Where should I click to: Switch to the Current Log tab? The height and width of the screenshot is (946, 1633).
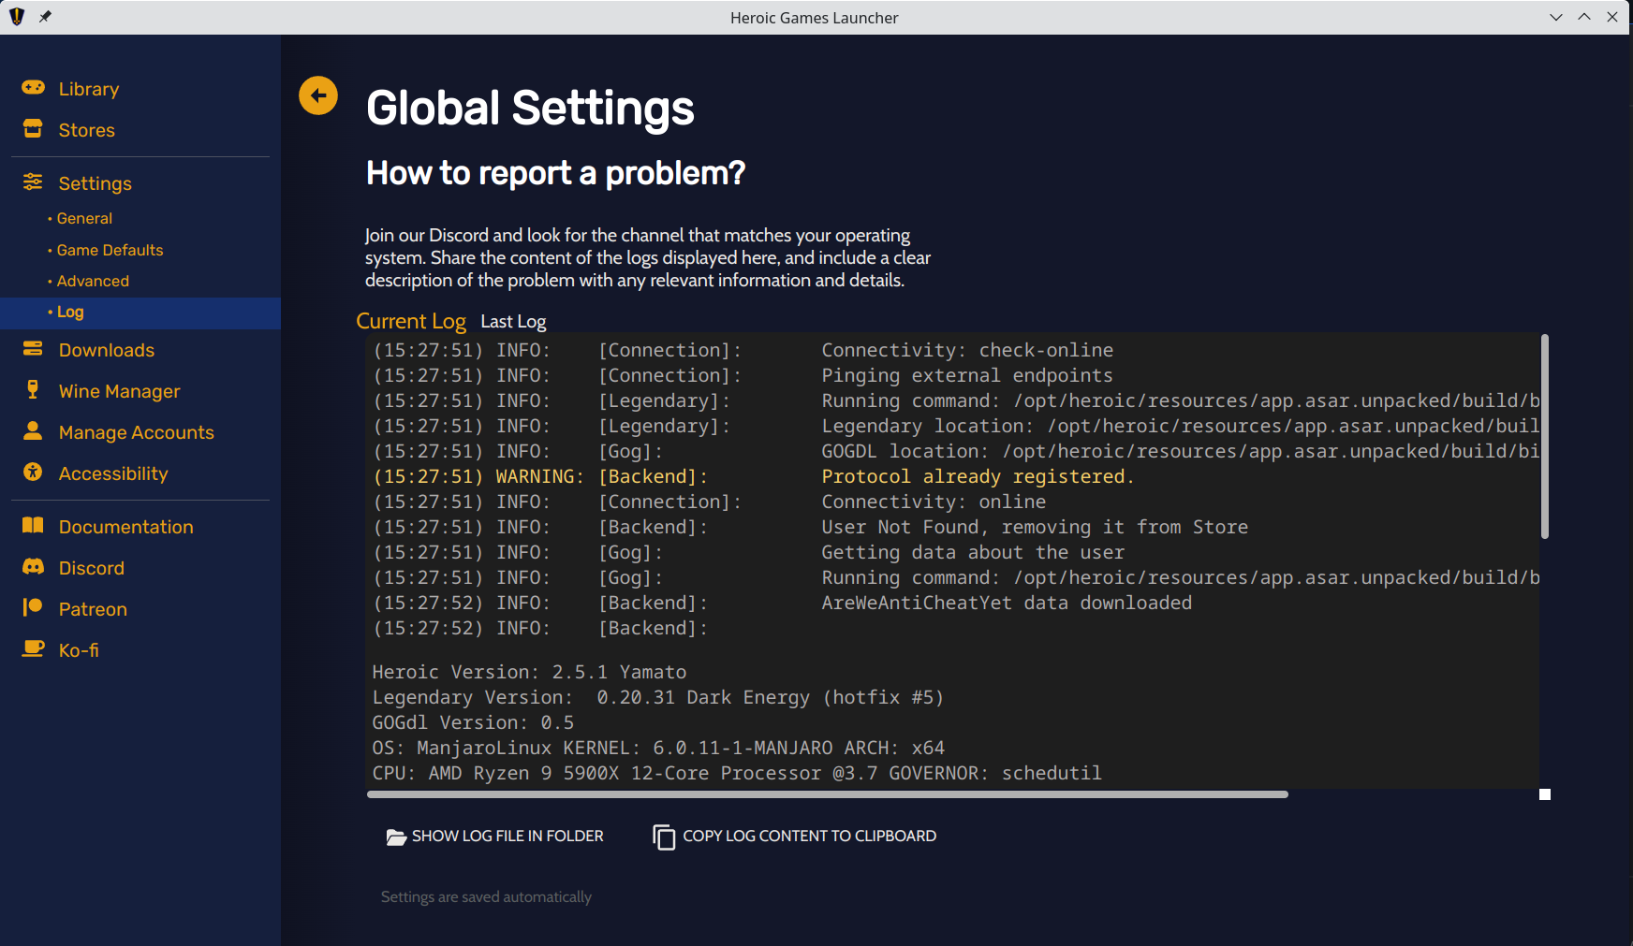(x=411, y=321)
